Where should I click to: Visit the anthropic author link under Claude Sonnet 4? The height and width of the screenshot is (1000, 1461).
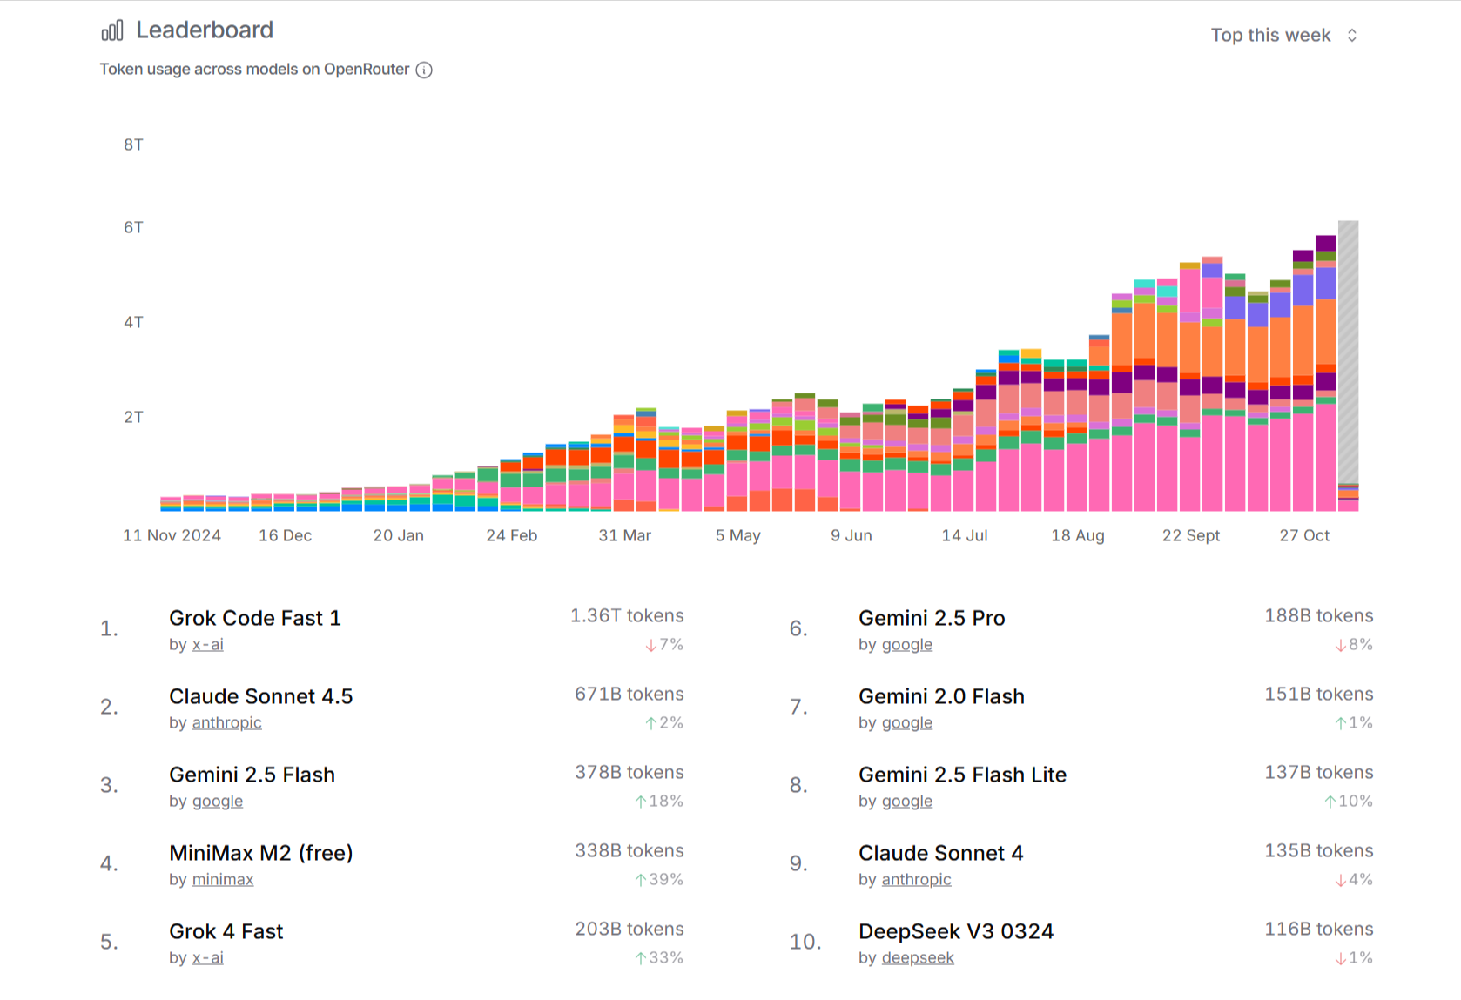point(916,879)
